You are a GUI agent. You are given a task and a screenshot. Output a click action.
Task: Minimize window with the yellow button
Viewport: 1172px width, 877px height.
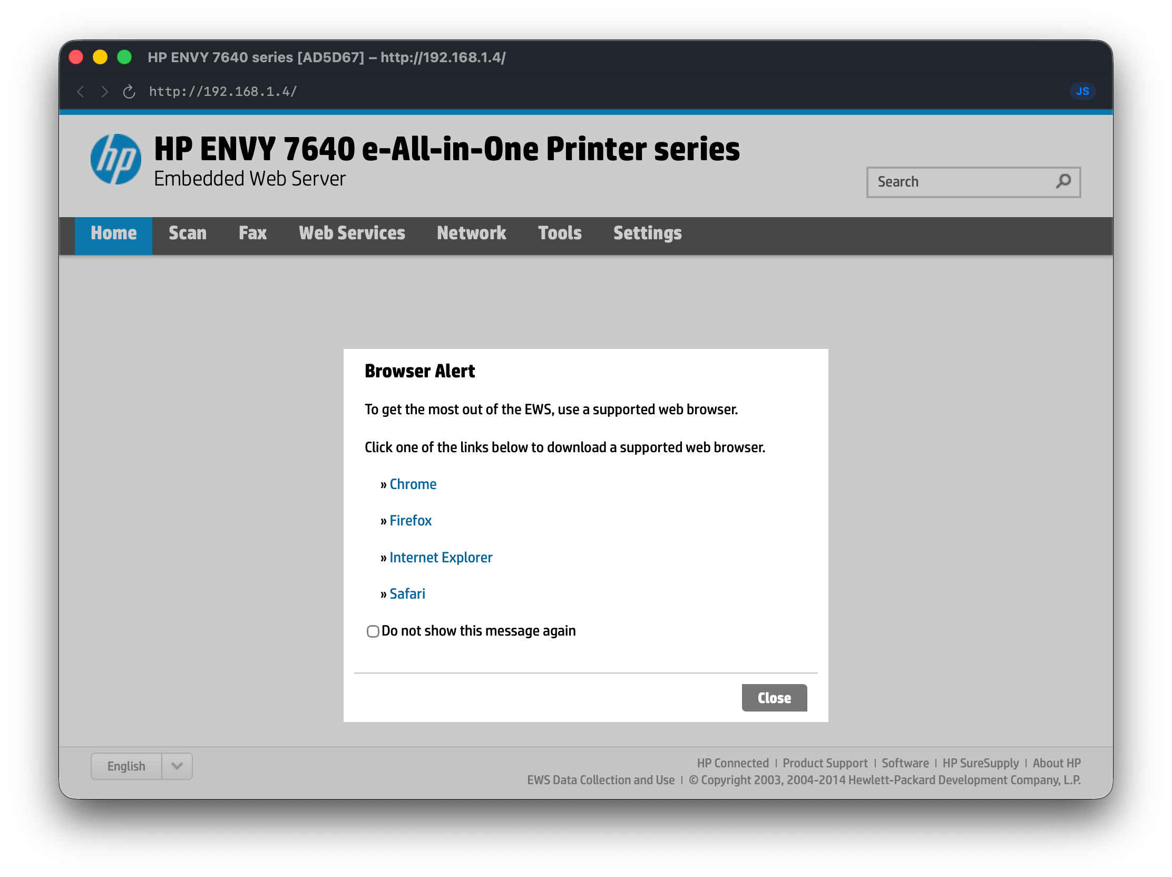(x=100, y=57)
